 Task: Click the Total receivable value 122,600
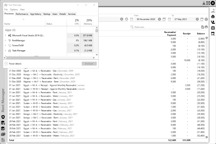(x=172, y=140)
